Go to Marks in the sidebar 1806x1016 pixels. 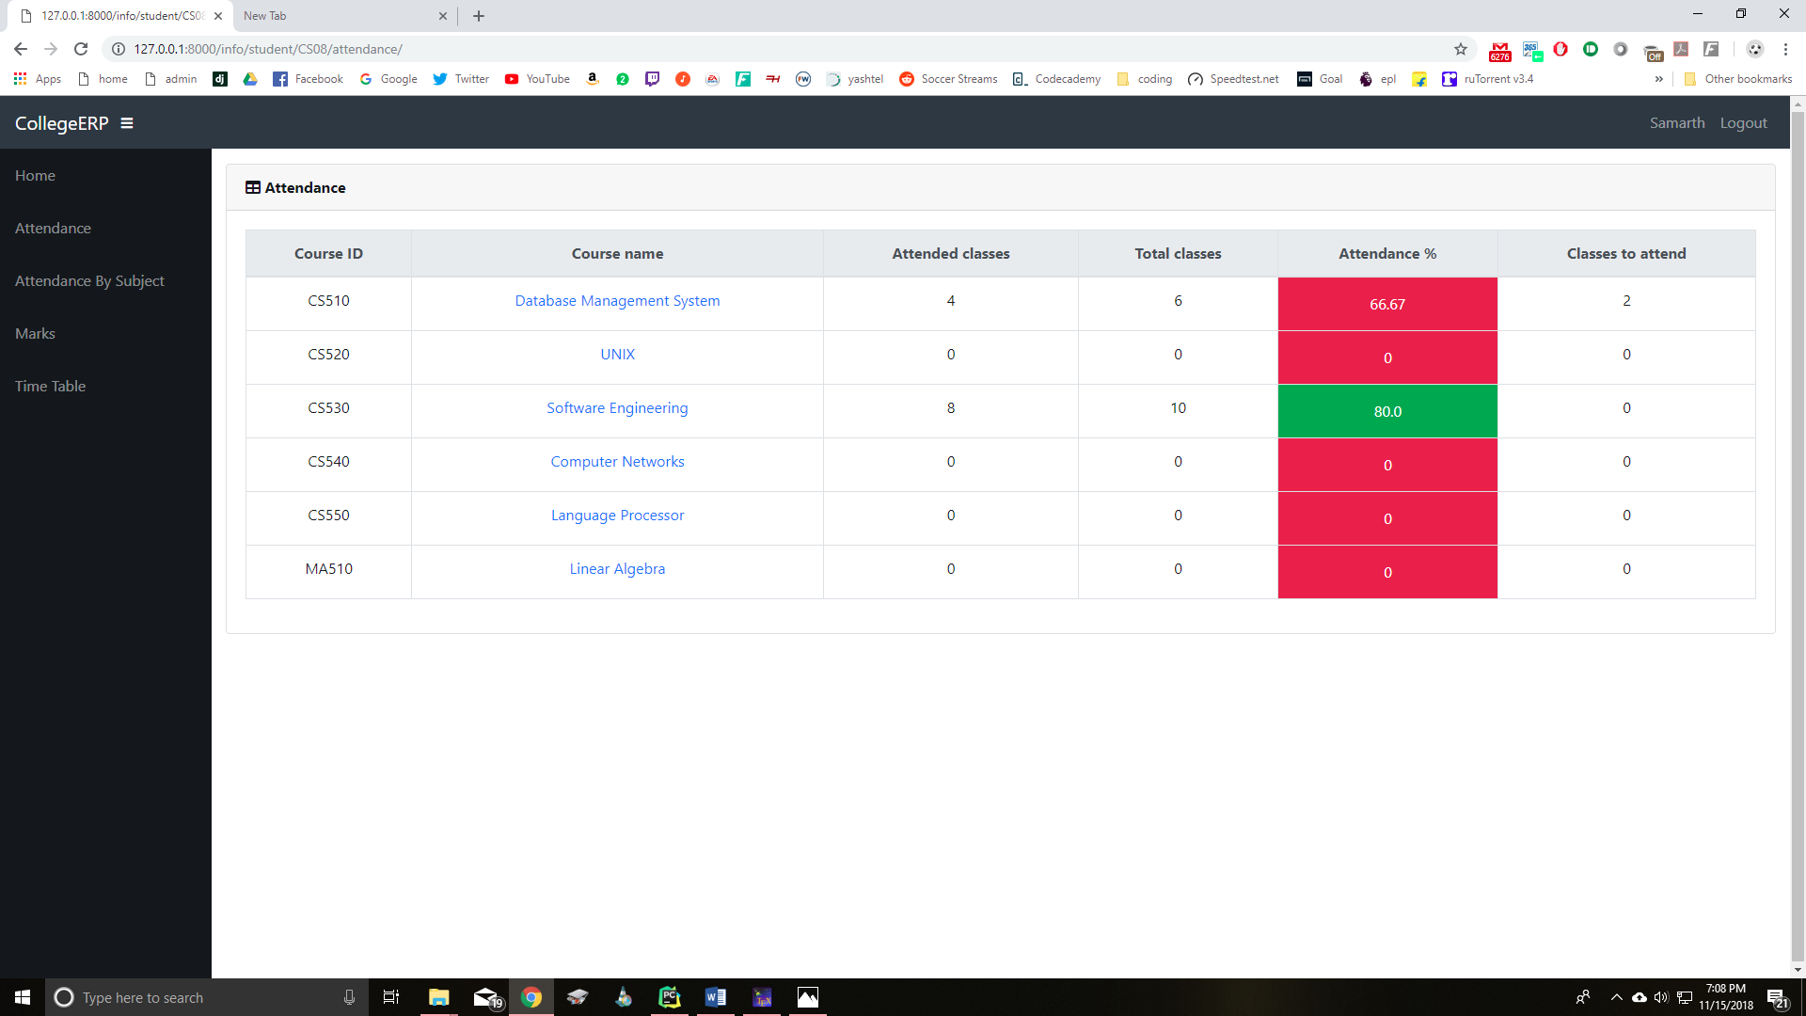35,333
